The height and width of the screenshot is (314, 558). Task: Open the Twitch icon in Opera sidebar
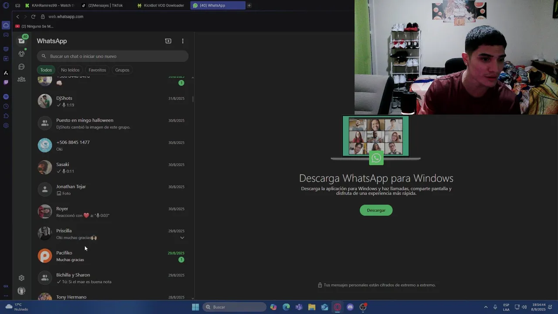[x=6, y=82]
